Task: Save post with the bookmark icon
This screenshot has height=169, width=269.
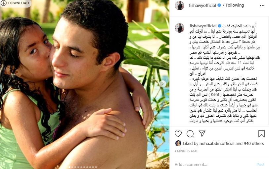Action: point(261,134)
